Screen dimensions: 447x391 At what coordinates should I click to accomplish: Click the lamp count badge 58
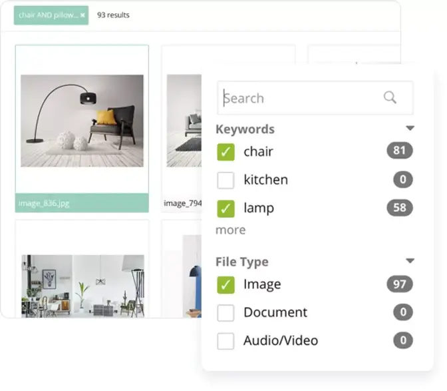tap(399, 208)
